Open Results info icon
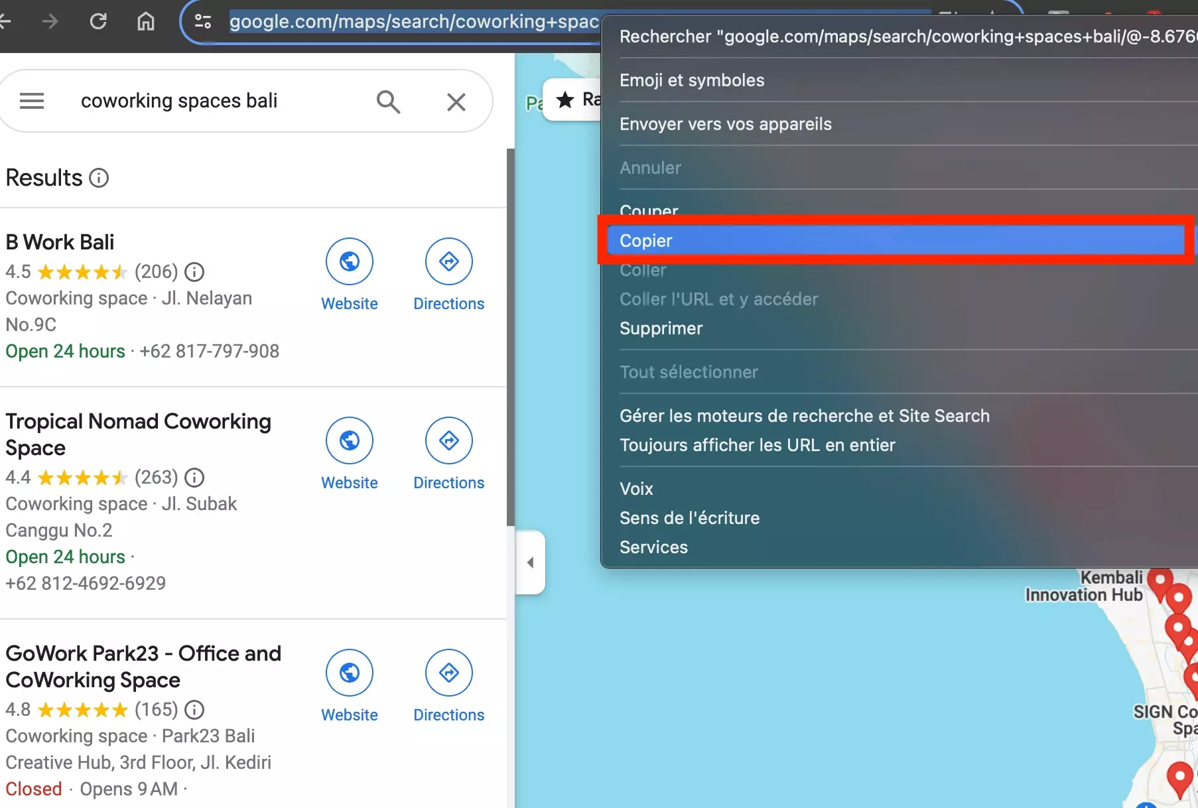This screenshot has width=1198, height=808. pyautogui.click(x=99, y=178)
